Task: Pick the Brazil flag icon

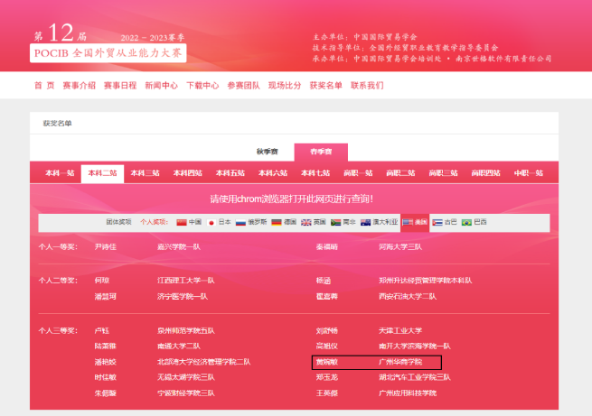Action: tap(467, 222)
